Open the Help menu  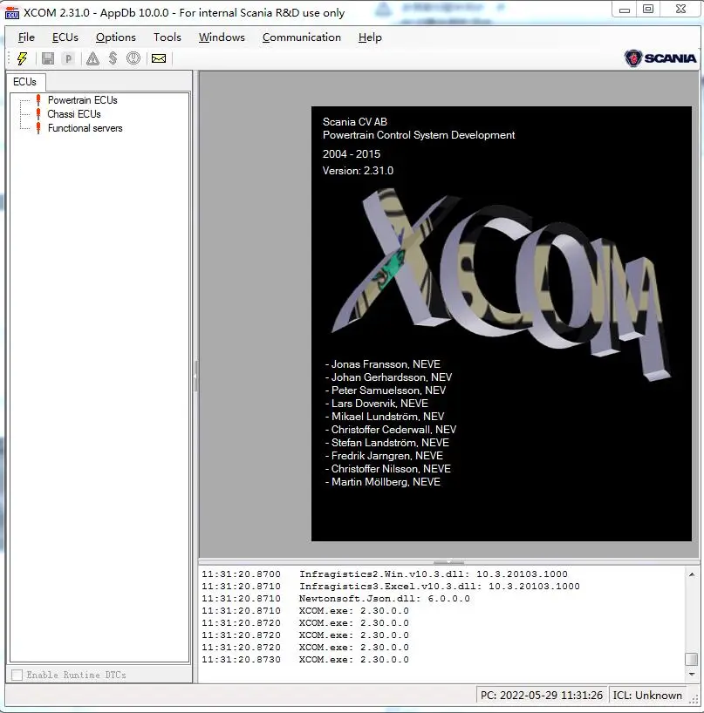coord(370,37)
